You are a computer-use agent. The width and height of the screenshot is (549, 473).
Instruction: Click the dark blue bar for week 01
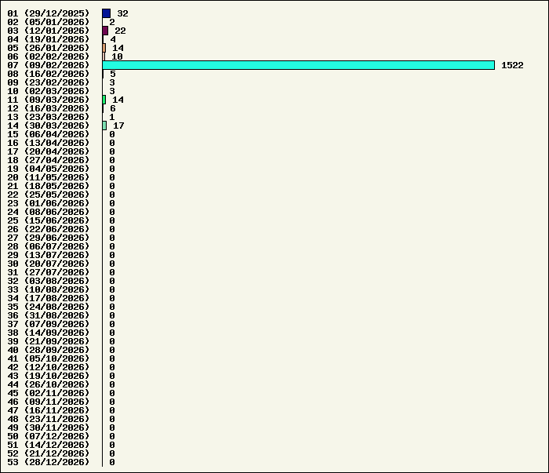pyautogui.click(x=106, y=13)
